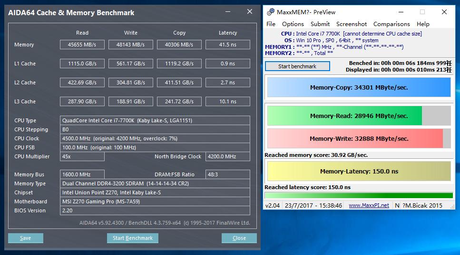Click date 23/7/2017 - 15:38:46 in status bar
The image size is (460, 255).
313,206
